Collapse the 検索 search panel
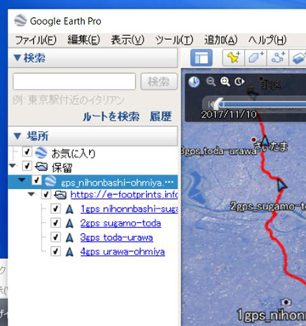 point(17,58)
